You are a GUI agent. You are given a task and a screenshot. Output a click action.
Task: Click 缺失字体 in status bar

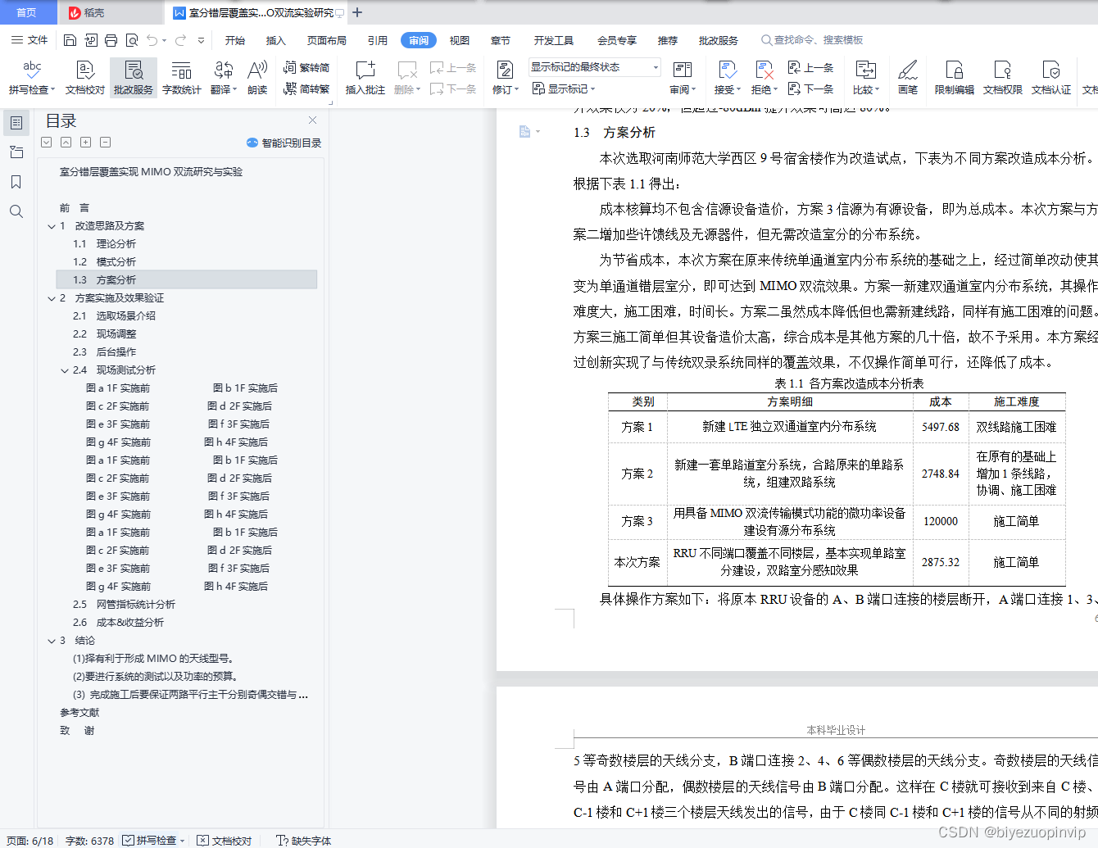tap(304, 841)
